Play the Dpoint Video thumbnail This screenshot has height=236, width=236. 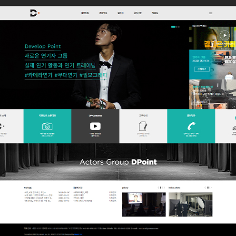[225, 35]
